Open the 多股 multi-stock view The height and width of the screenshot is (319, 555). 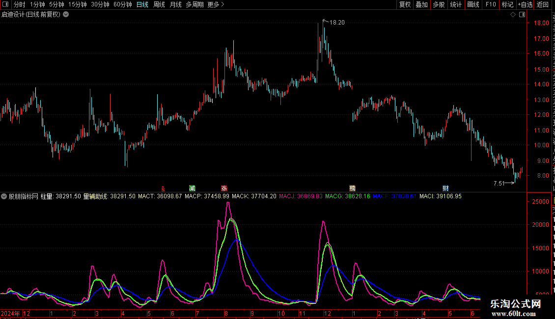point(439,4)
